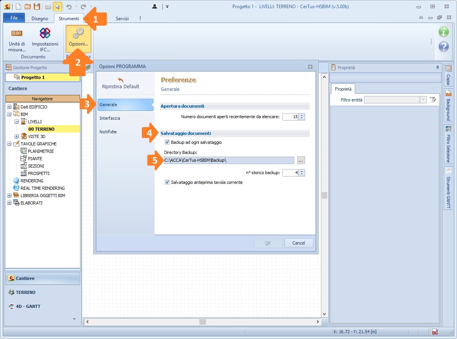Click the Directory Backup path field
The width and height of the screenshot is (457, 339).
(229, 160)
